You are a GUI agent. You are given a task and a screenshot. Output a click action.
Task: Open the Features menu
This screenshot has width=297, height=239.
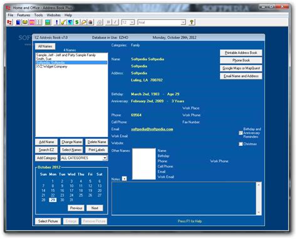point(24,15)
